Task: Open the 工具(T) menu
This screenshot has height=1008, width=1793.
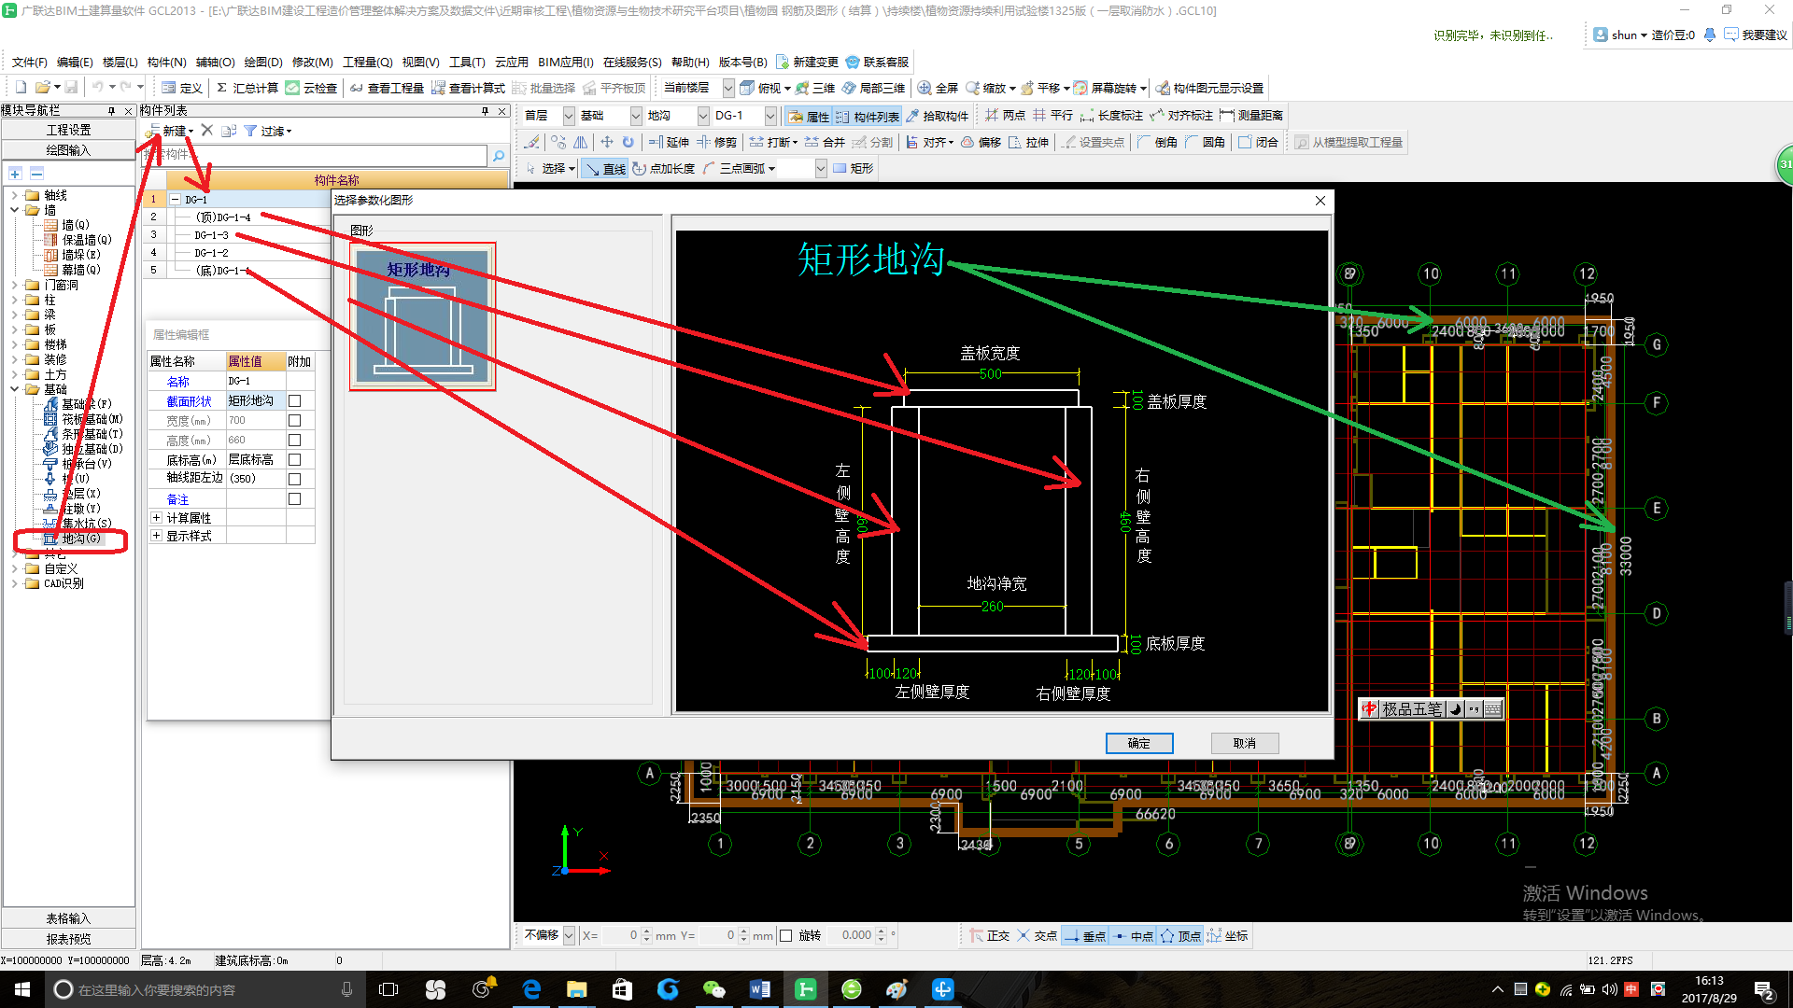Action: click(466, 63)
